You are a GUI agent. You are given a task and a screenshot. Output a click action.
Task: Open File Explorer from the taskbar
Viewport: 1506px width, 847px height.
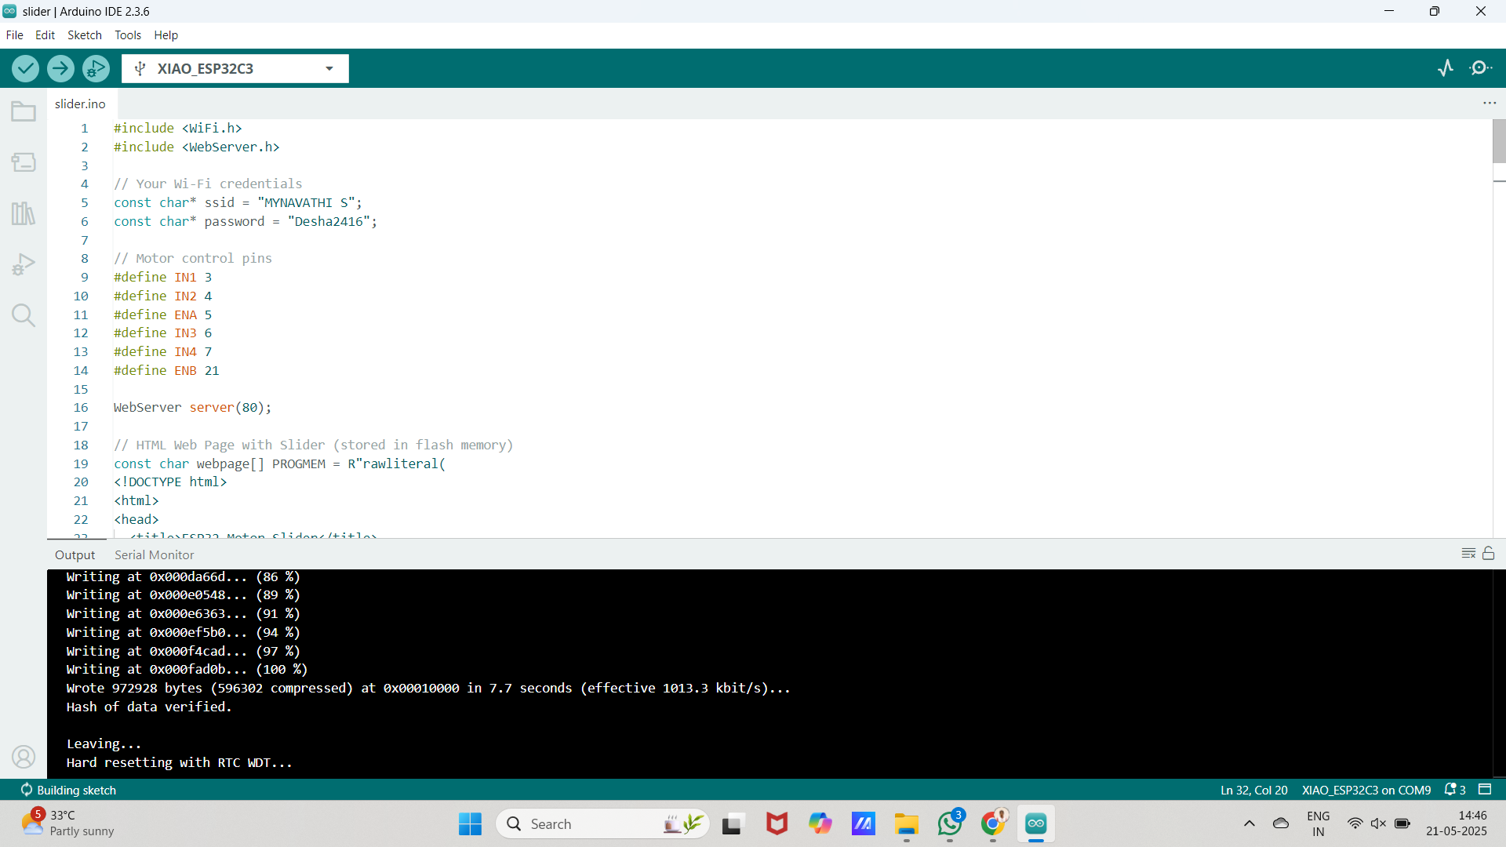(907, 823)
